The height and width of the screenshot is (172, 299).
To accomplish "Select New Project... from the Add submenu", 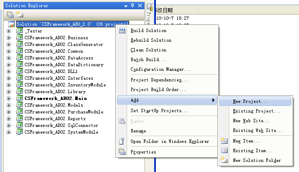I will pos(250,102).
